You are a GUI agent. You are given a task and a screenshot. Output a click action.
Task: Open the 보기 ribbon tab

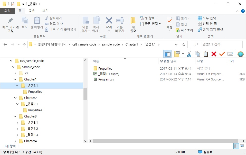[x=45, y=11]
